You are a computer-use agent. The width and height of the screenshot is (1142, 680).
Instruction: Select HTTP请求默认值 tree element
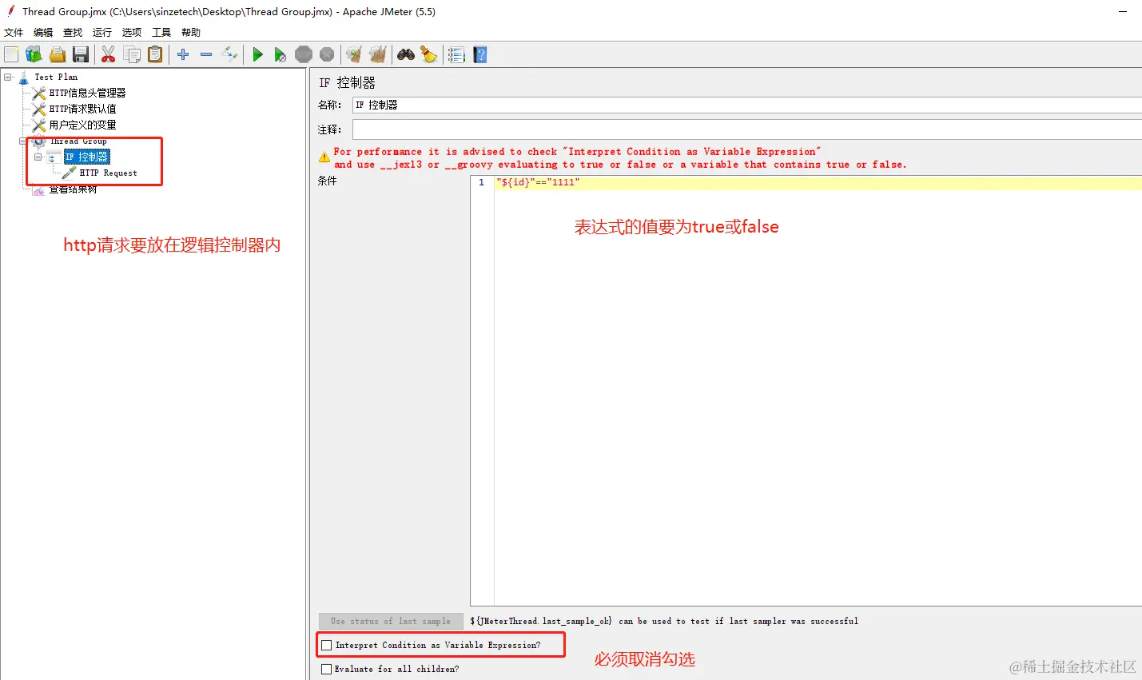click(82, 109)
